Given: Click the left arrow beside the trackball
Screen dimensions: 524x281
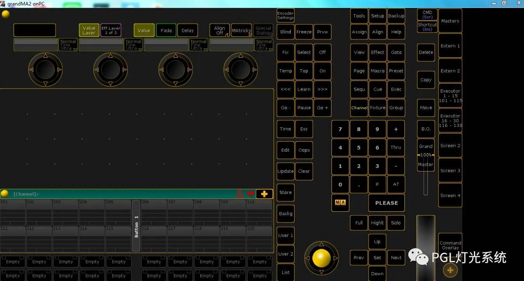Looking at the screenshot, I should pos(307,258).
